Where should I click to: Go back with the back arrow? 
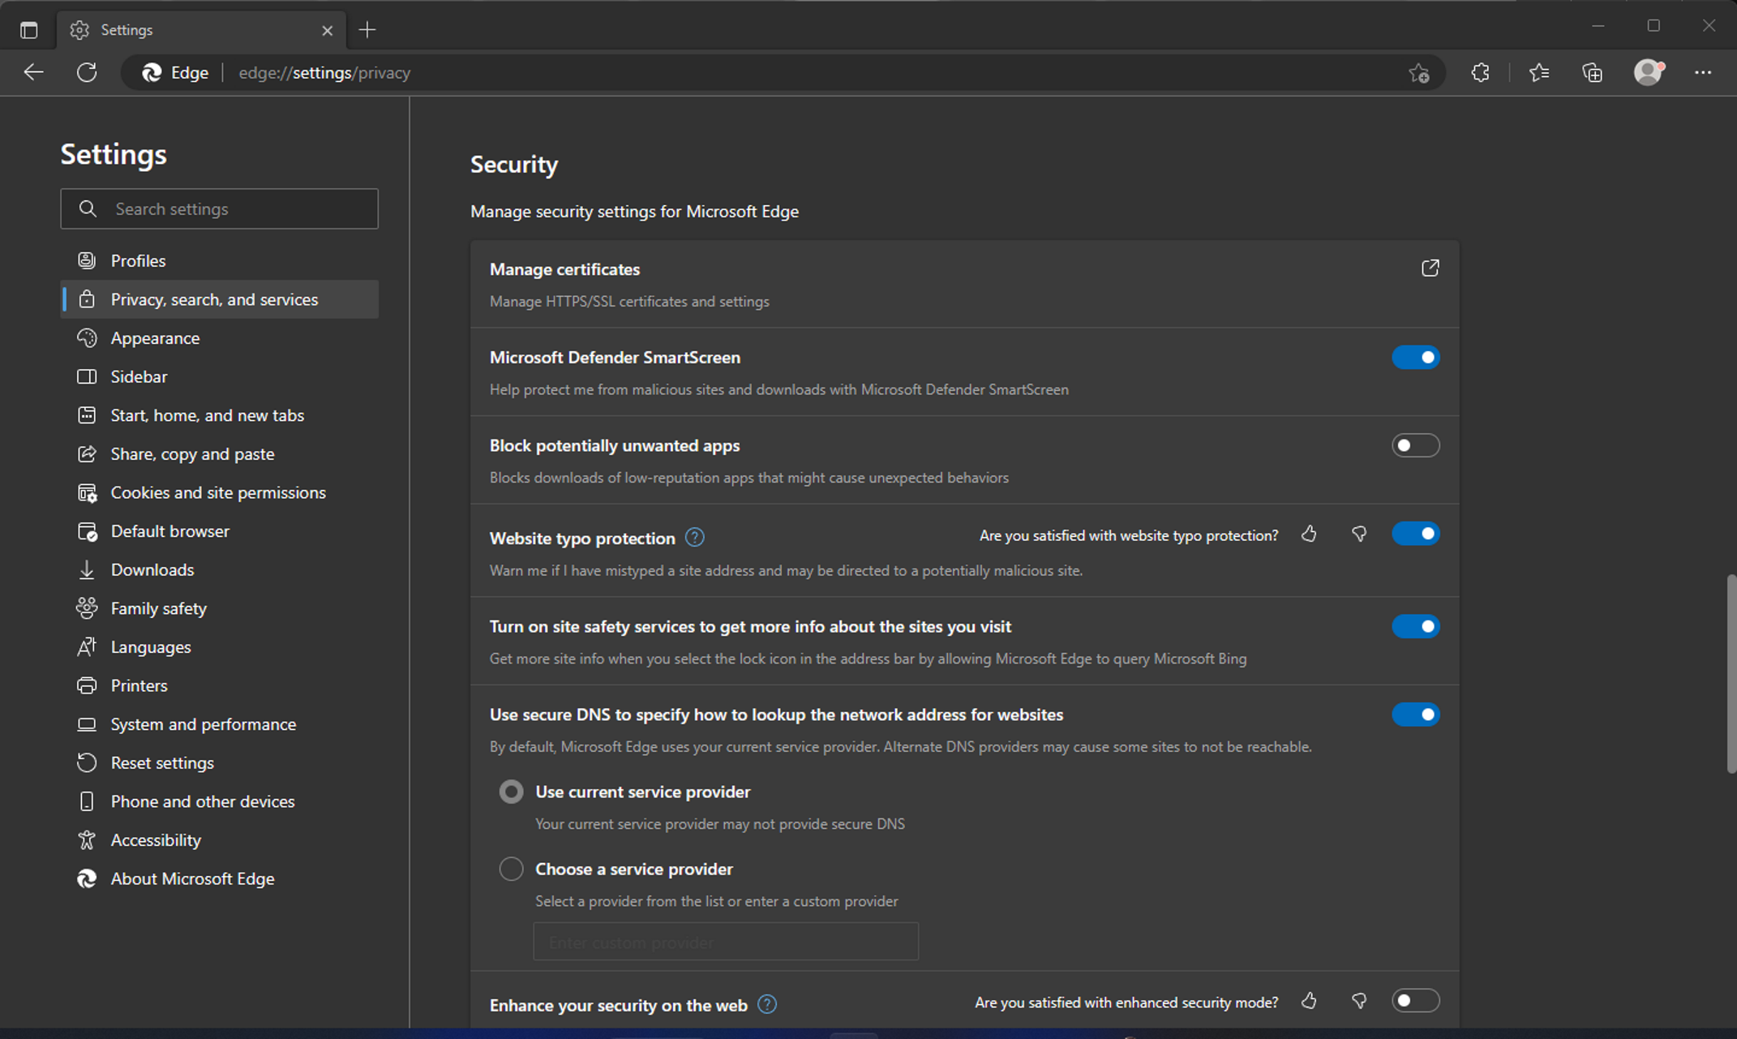(x=33, y=72)
